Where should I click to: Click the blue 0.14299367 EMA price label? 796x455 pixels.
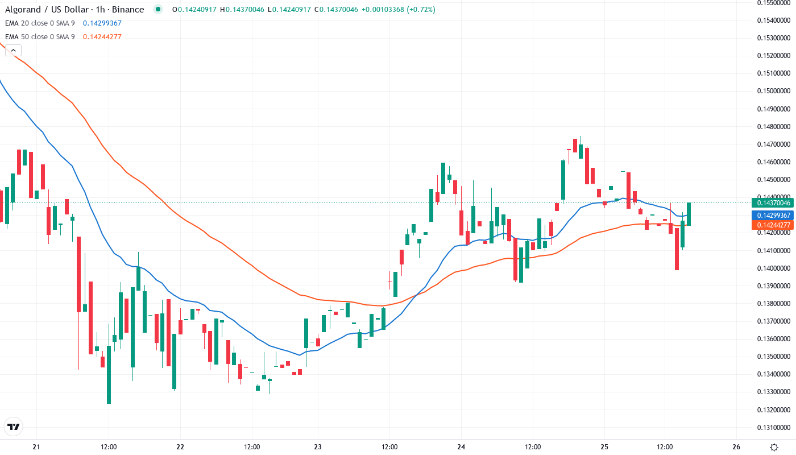coord(772,216)
